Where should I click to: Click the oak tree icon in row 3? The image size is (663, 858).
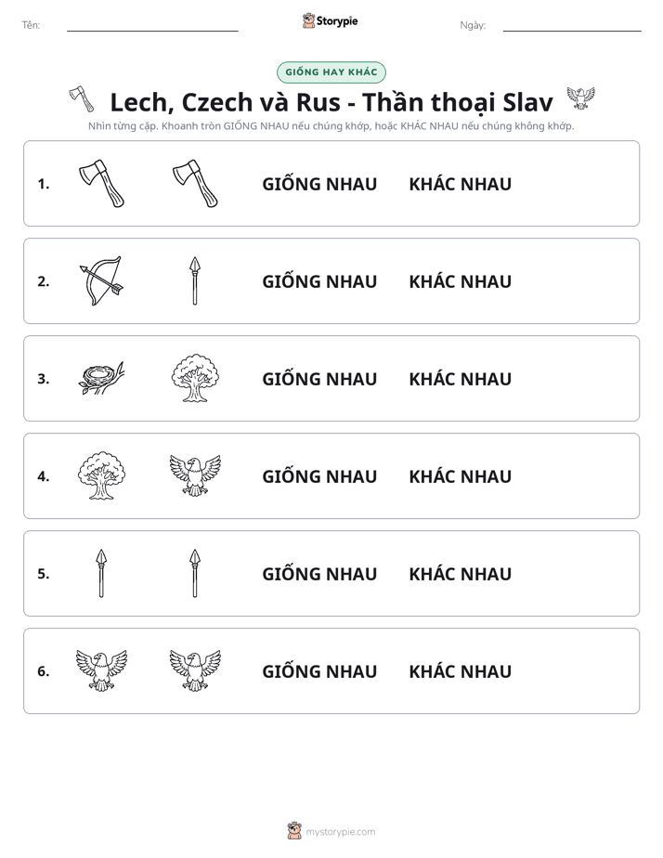(x=195, y=378)
